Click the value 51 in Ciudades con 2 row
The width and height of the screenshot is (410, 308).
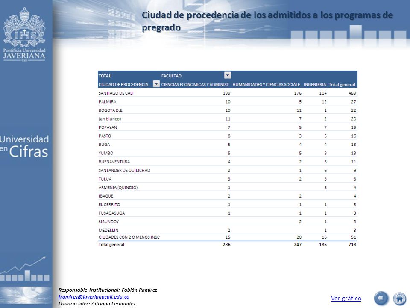coord(354,237)
